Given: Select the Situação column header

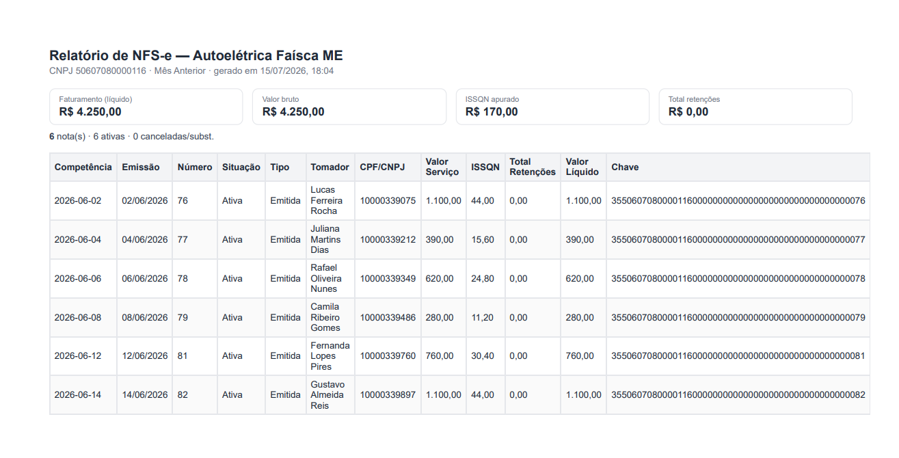Looking at the screenshot, I should coord(241,167).
